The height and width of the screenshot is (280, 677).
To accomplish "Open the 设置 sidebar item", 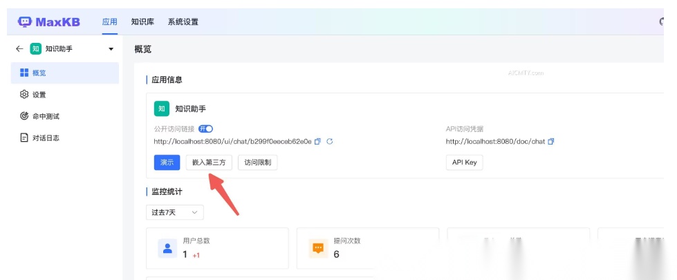I will tap(65, 95).
